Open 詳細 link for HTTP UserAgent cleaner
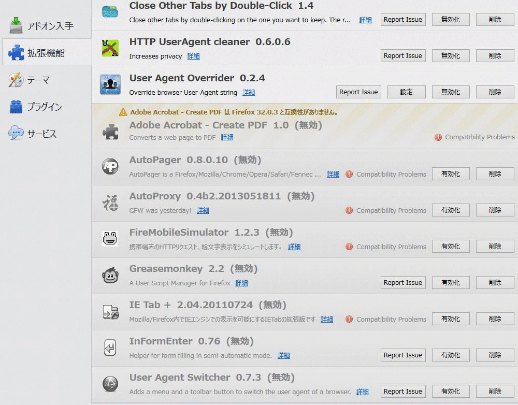 point(193,56)
